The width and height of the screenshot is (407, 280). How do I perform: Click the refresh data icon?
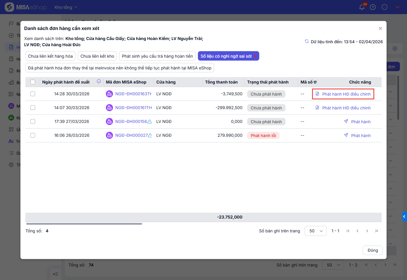(307, 41)
